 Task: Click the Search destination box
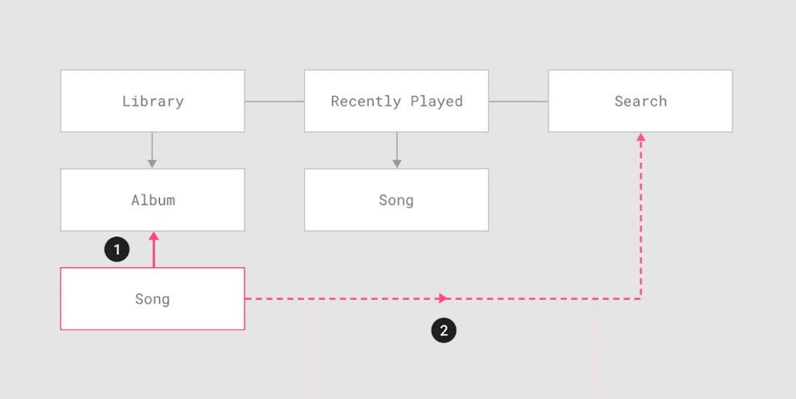(x=640, y=101)
